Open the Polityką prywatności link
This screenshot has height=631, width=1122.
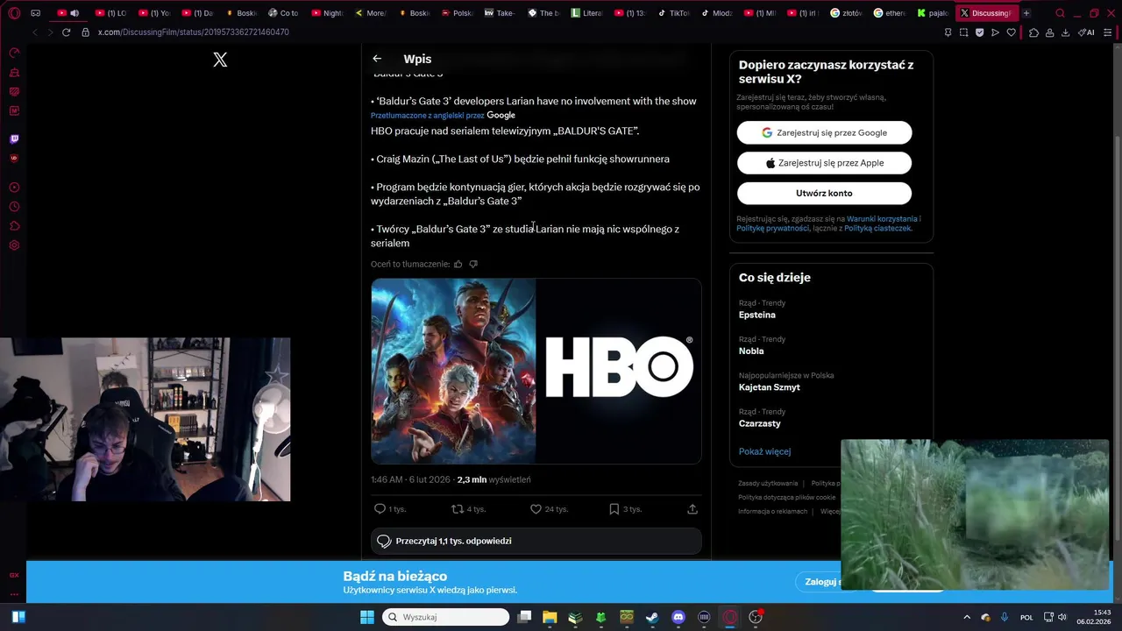[772, 228]
